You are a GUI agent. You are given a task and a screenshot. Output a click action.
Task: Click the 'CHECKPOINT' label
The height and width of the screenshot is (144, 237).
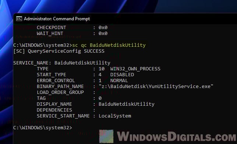(52, 28)
